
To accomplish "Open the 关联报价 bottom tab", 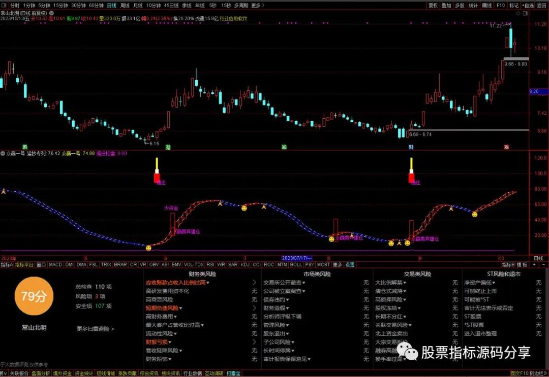I will pyautogui.click(x=19, y=373).
